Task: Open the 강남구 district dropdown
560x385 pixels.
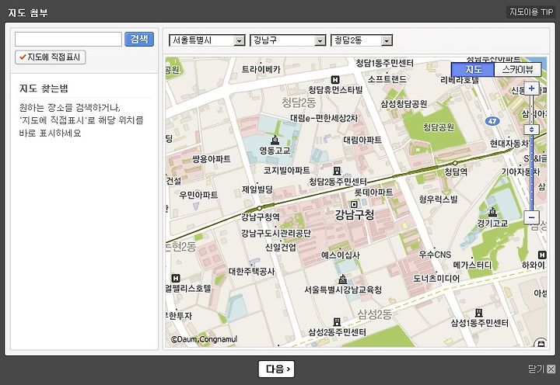Action: click(288, 40)
